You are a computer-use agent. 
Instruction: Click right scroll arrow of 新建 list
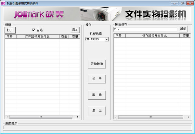click(78, 117)
